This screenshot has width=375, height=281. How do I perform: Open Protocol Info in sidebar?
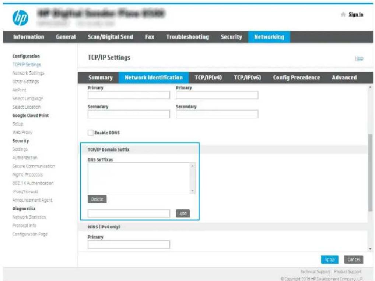pyautogui.click(x=24, y=226)
